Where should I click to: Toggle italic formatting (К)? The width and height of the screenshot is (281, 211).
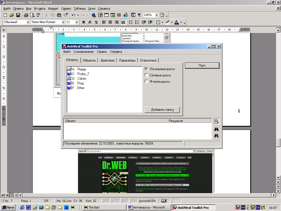click(90, 22)
